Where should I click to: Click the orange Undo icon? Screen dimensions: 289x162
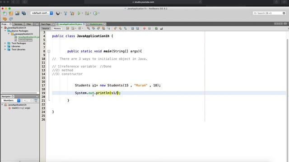click(5, 19)
